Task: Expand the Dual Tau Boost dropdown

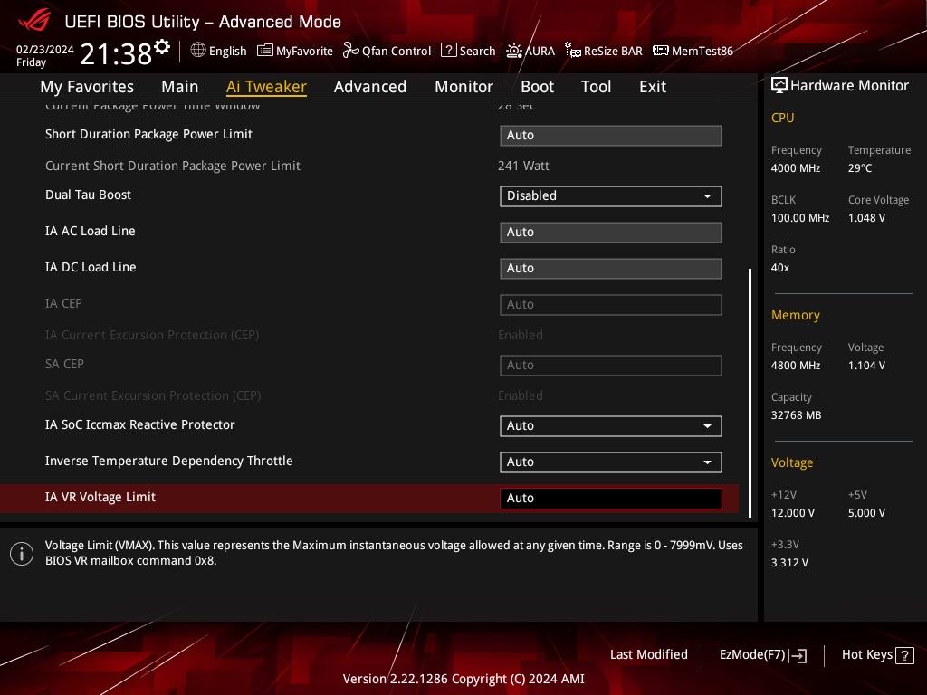Action: (x=611, y=196)
